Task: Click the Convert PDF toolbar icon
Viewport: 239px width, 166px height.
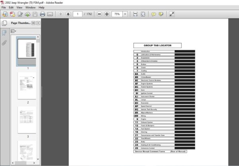Action: click(12, 14)
